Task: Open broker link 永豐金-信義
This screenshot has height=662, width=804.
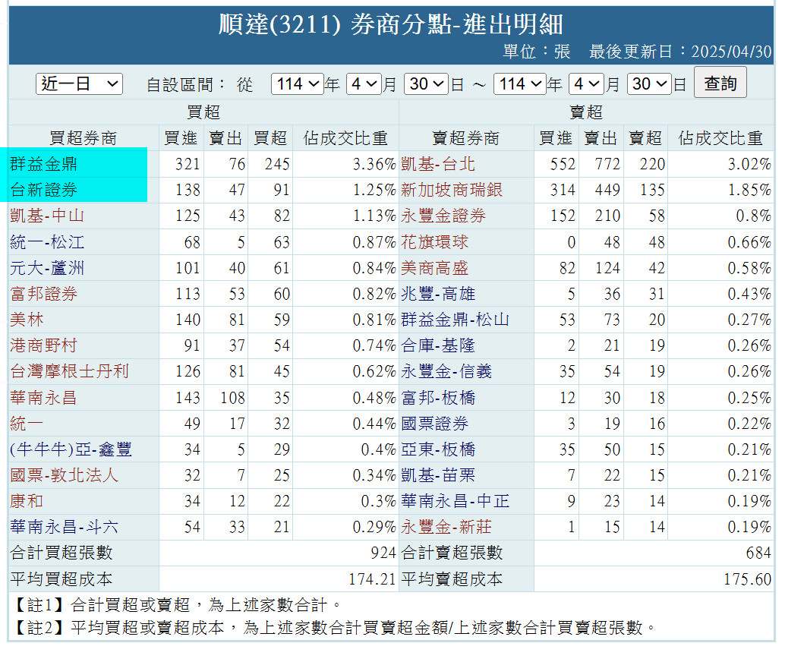Action: click(446, 371)
